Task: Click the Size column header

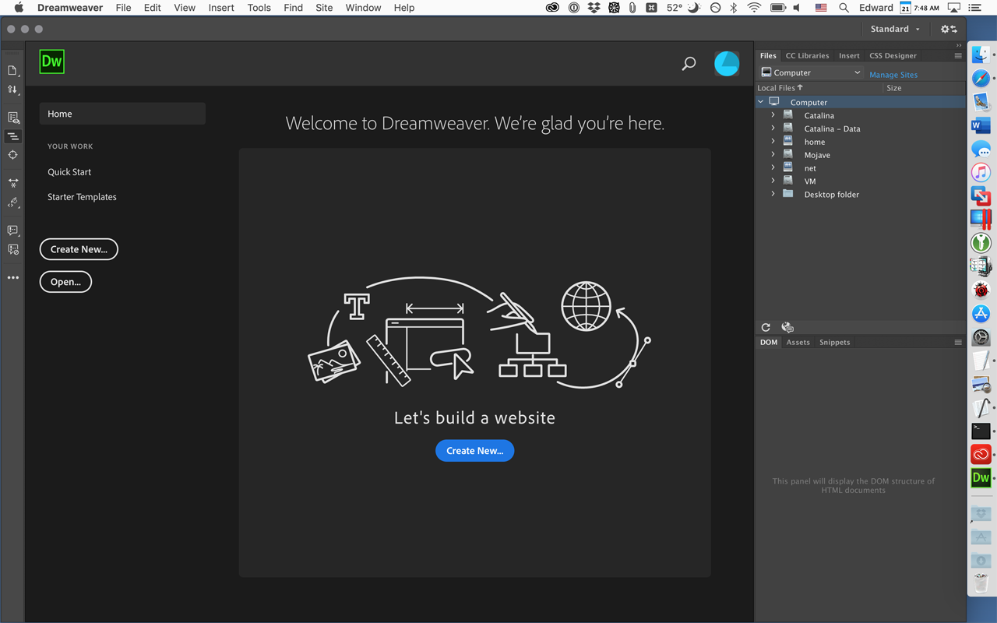Action: click(893, 88)
